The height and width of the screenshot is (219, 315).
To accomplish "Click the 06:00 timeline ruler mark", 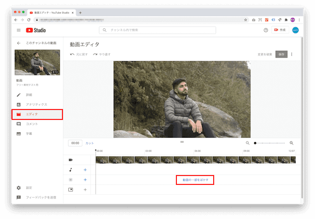I will pyautogui.click(x=197, y=151).
